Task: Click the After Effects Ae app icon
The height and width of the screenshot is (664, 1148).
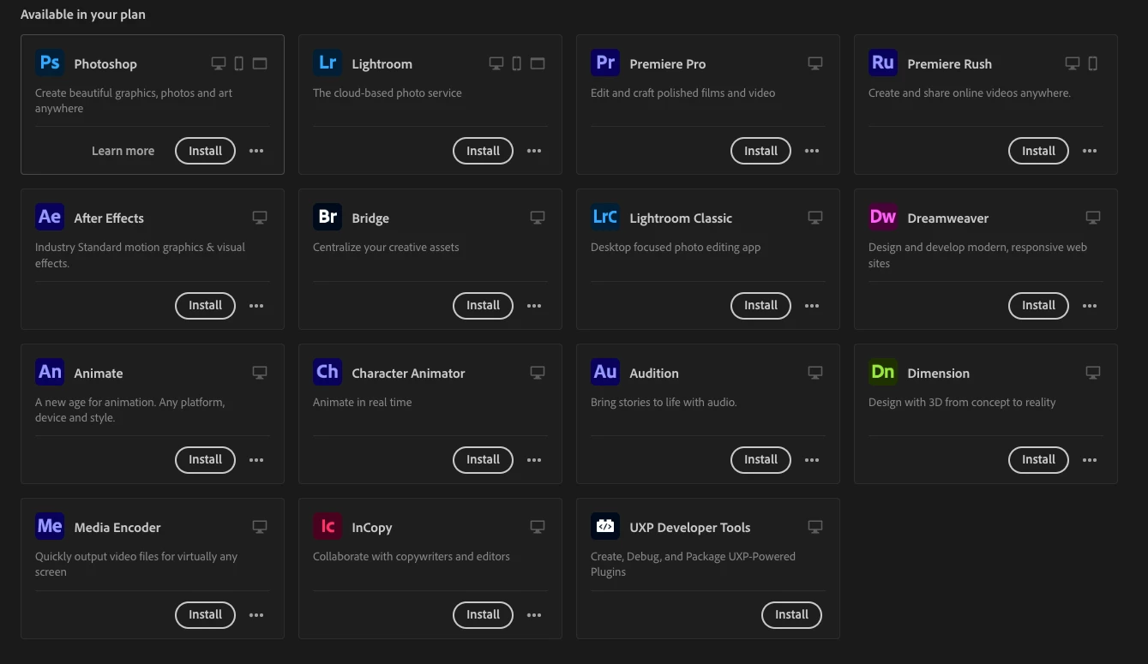Action: click(x=50, y=217)
